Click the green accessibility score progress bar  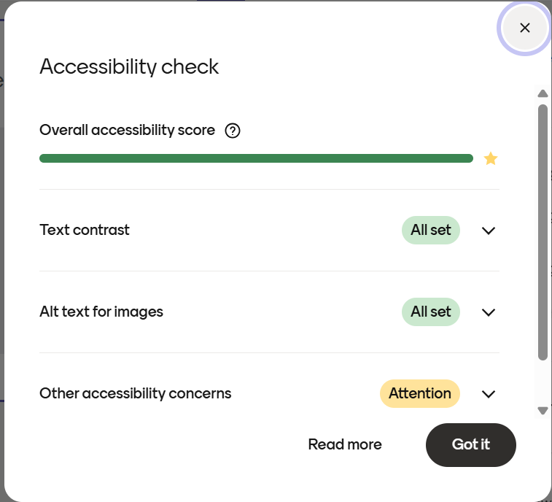tap(256, 158)
